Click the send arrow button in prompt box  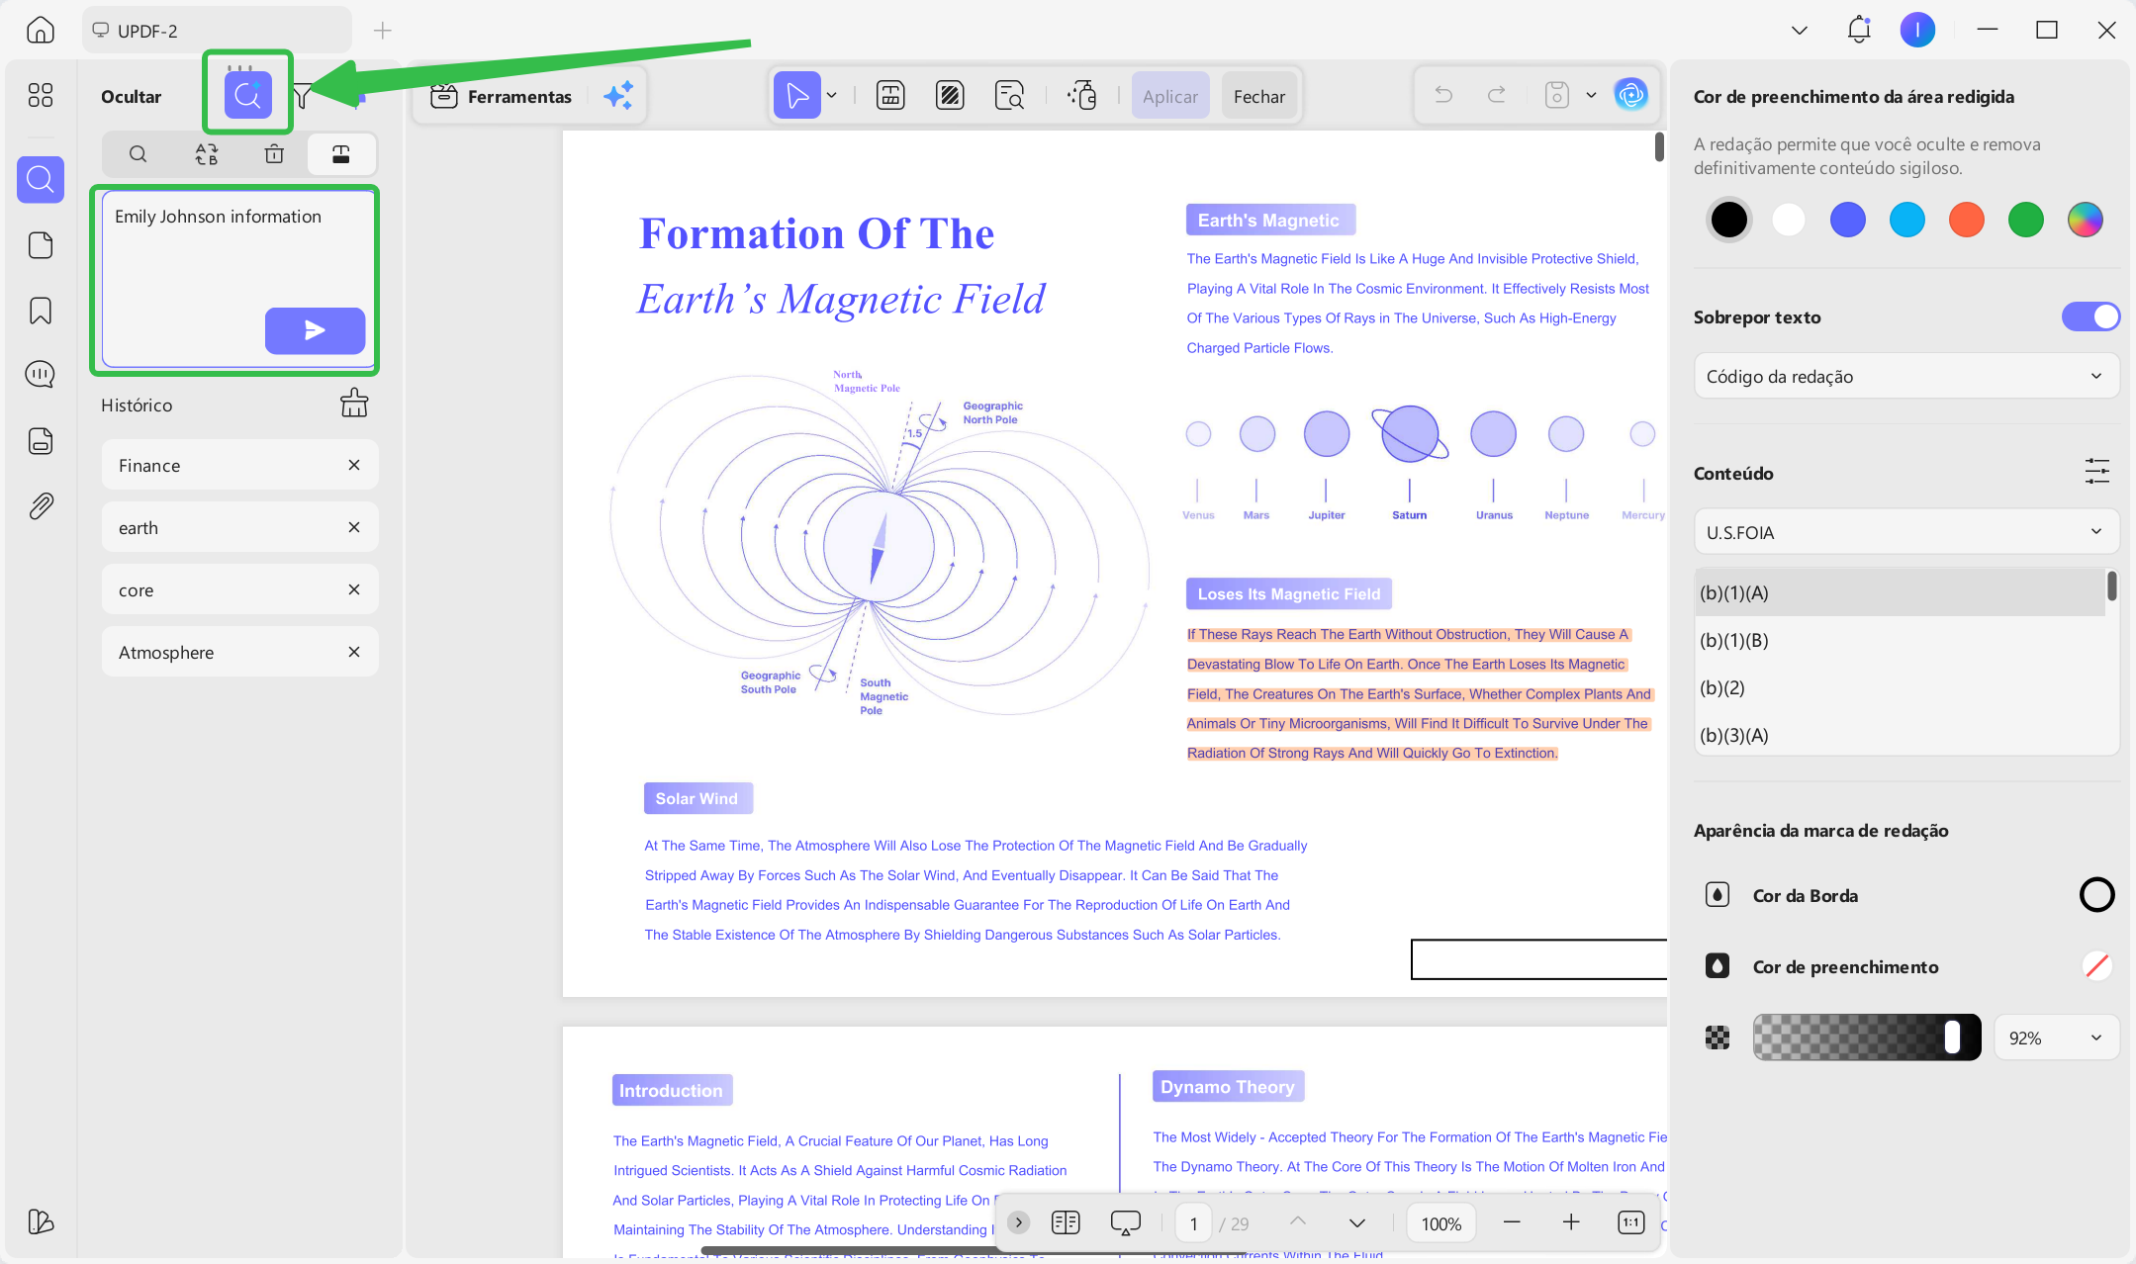315,330
